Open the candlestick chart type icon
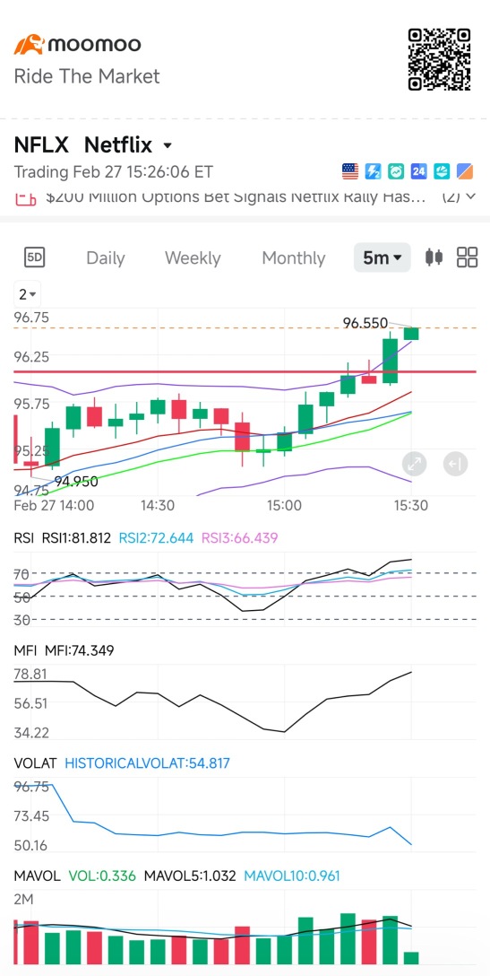Image resolution: width=490 pixels, height=976 pixels. 434,257
